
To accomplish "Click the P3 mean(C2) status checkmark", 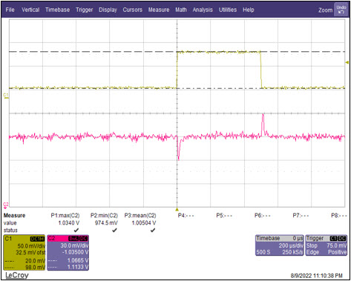I will tap(153, 230).
